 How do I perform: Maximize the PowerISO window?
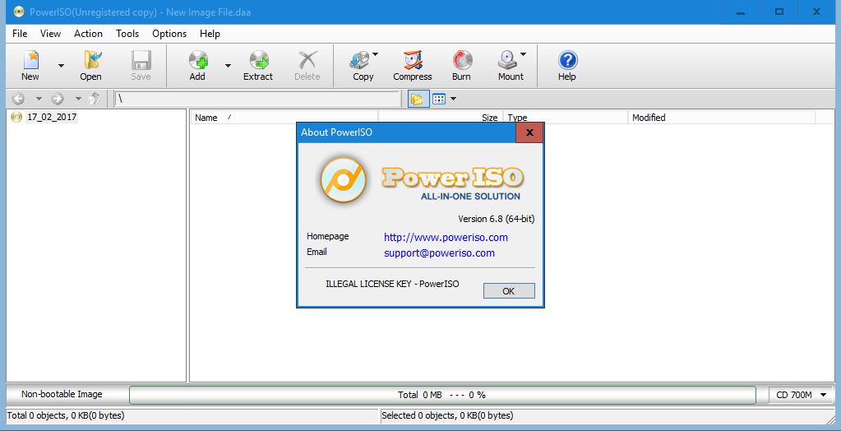coord(779,12)
